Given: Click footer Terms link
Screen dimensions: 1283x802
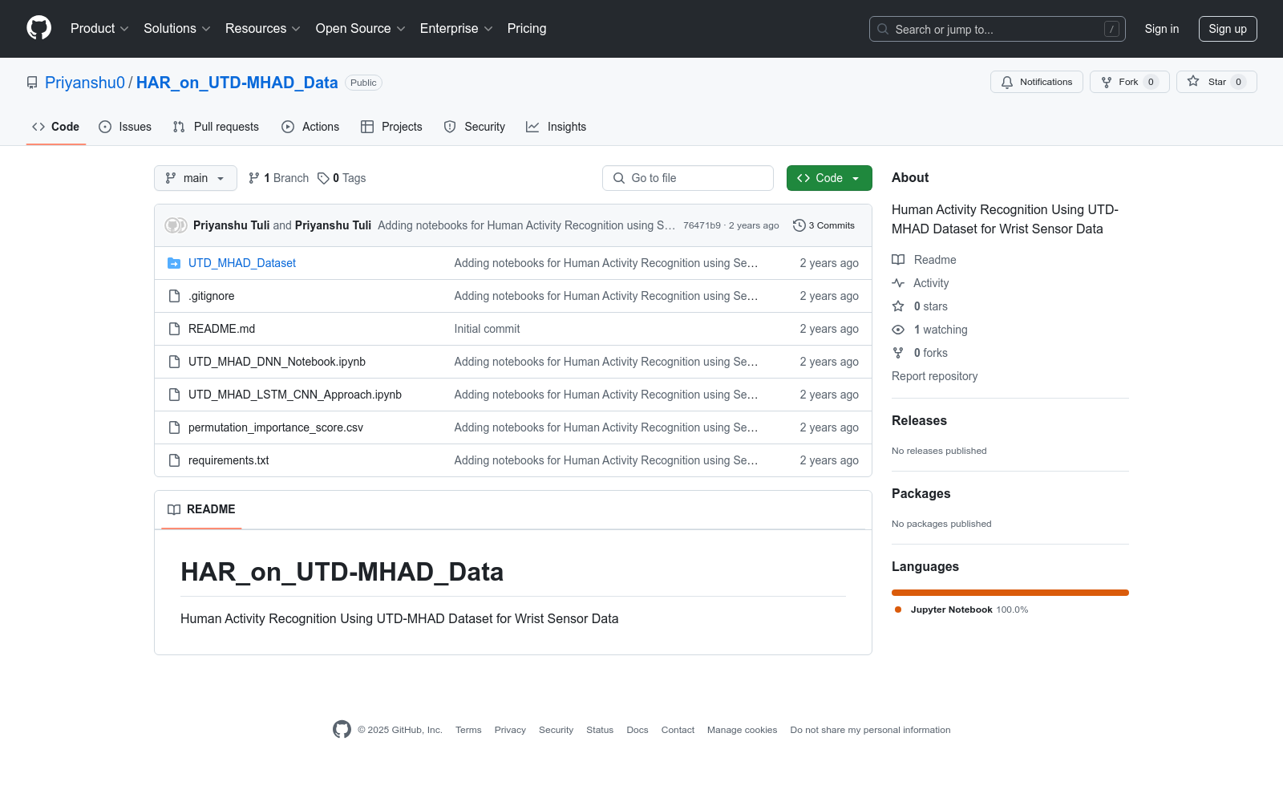Looking at the screenshot, I should pos(468,730).
